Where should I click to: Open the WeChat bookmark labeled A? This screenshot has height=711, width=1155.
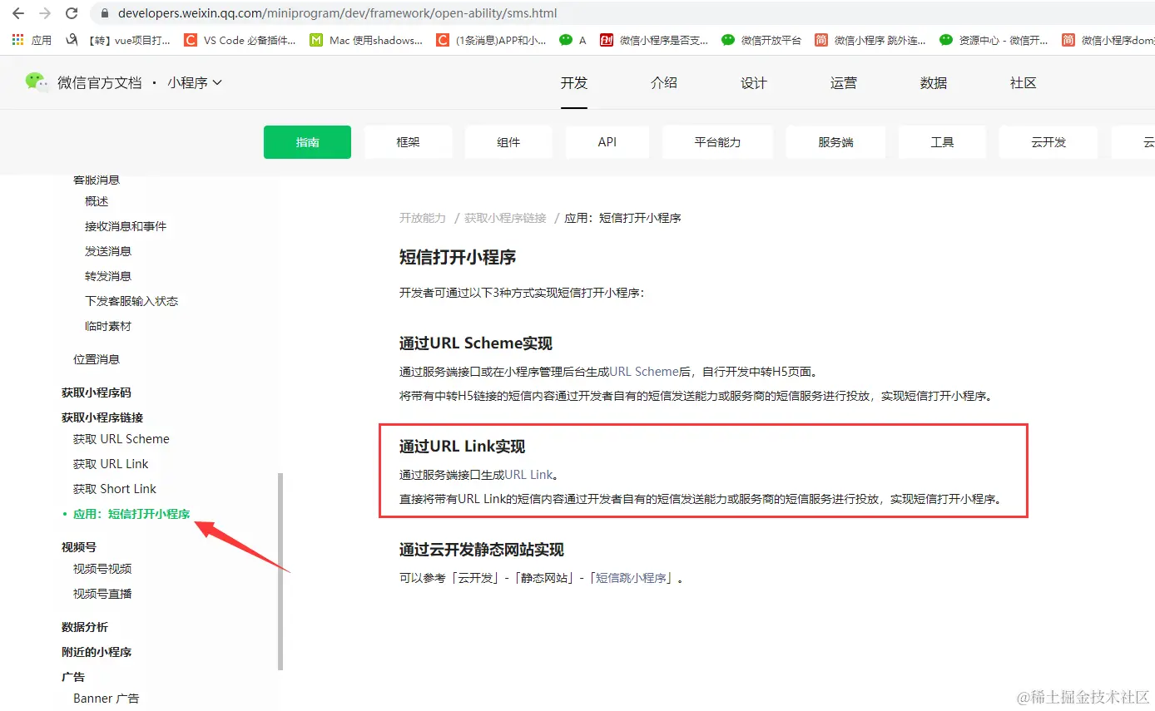(x=573, y=40)
